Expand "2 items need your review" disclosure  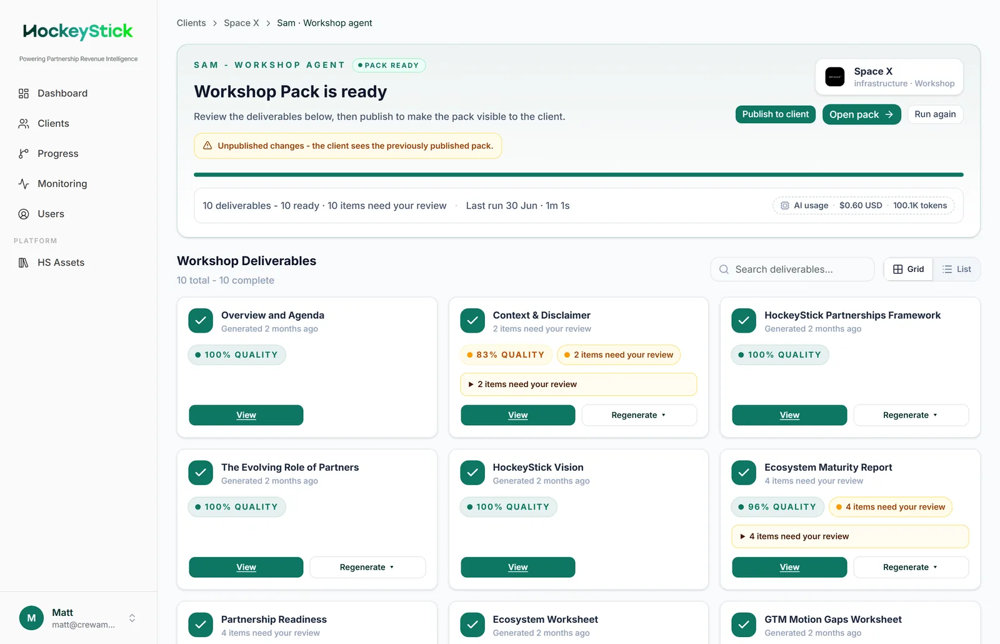pyautogui.click(x=579, y=385)
